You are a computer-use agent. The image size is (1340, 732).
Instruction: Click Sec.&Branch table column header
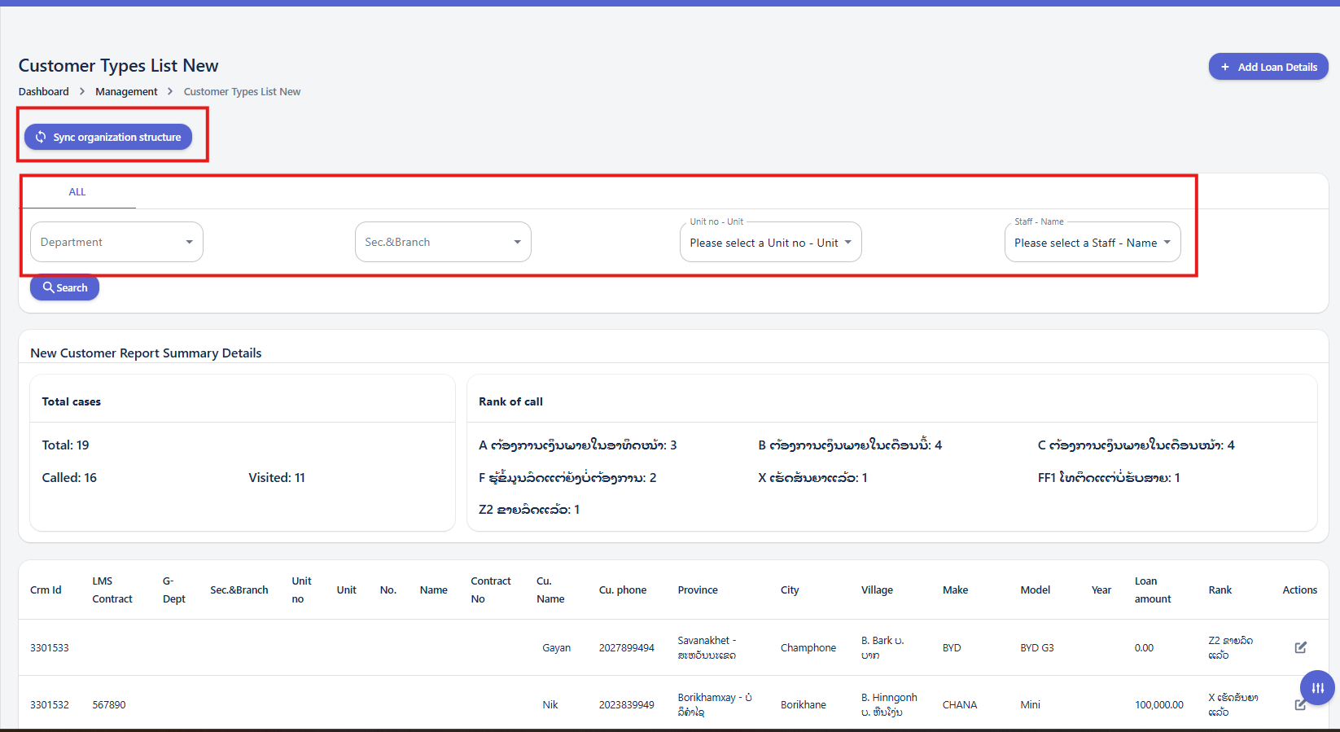[x=239, y=590]
